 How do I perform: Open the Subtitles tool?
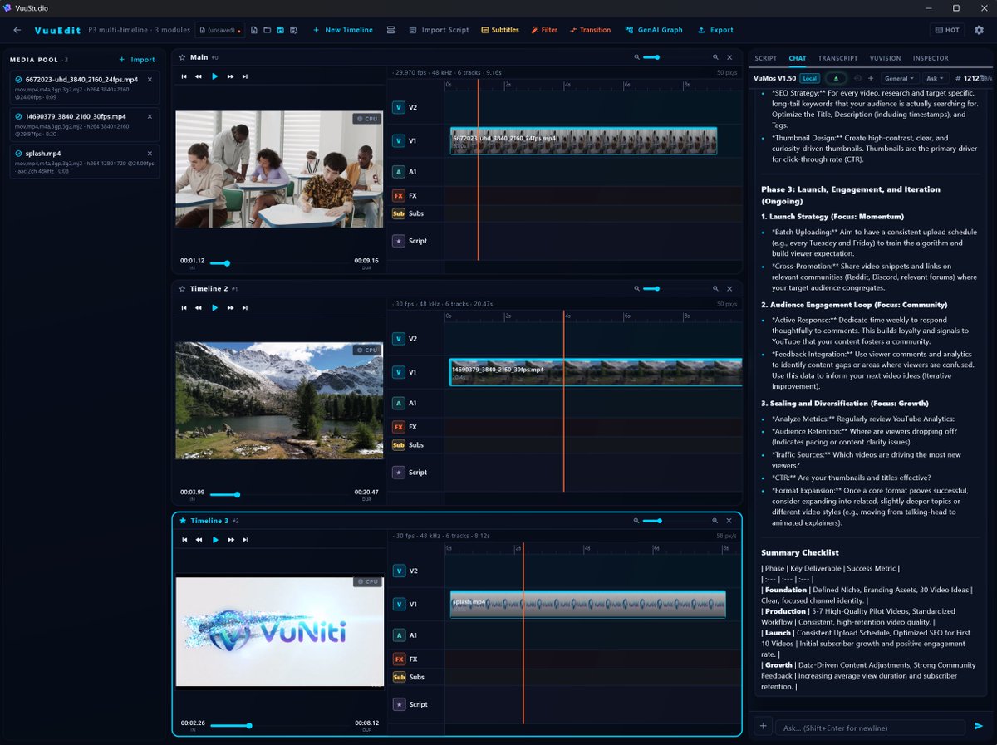(500, 30)
